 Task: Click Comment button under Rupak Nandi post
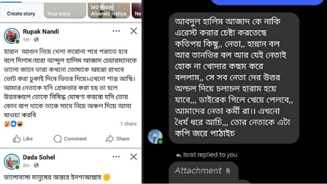[70, 138]
